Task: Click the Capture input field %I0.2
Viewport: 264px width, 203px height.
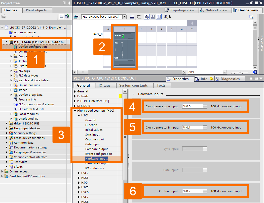Action: (193, 191)
